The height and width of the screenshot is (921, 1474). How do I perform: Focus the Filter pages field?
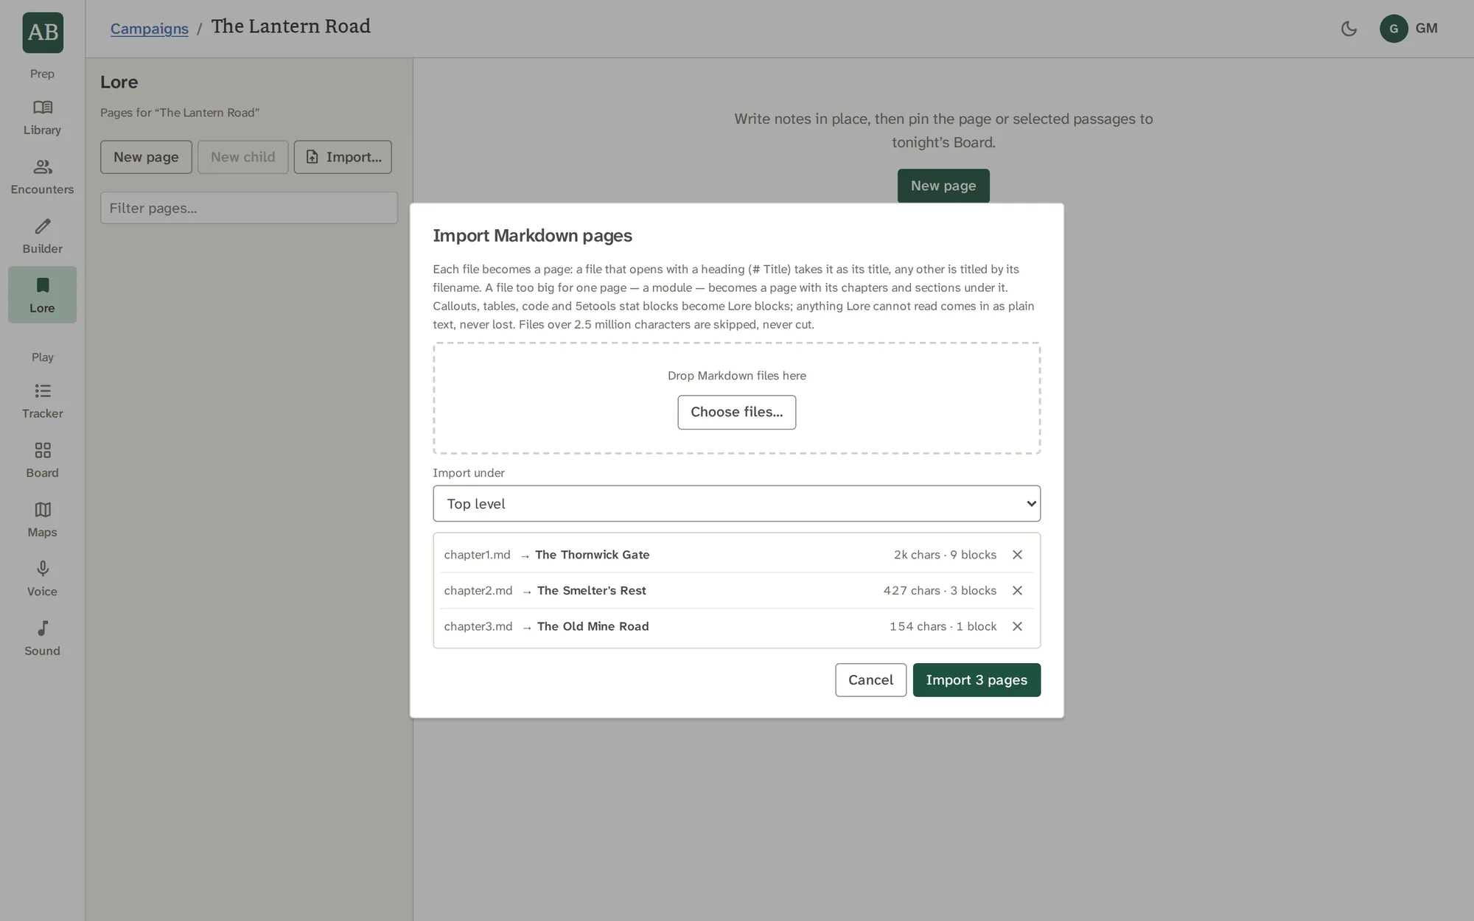tap(249, 208)
